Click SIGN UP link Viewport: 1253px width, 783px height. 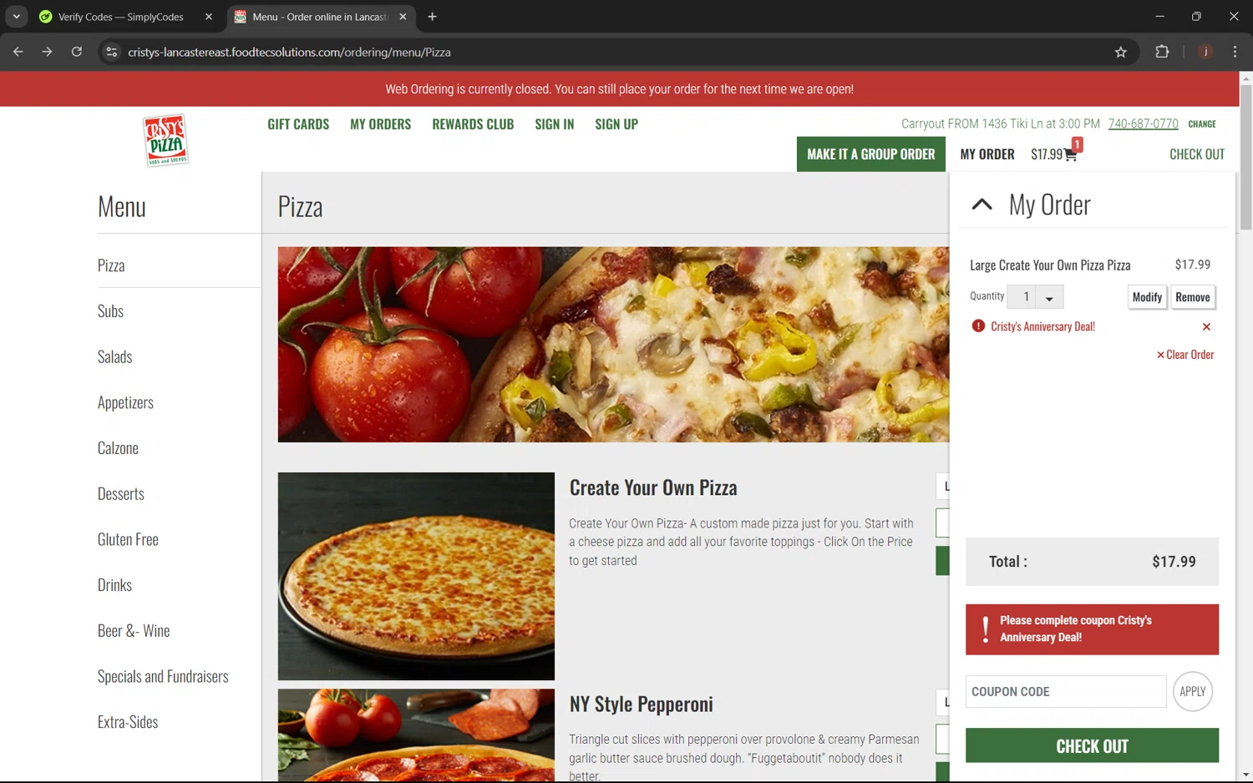coord(616,124)
